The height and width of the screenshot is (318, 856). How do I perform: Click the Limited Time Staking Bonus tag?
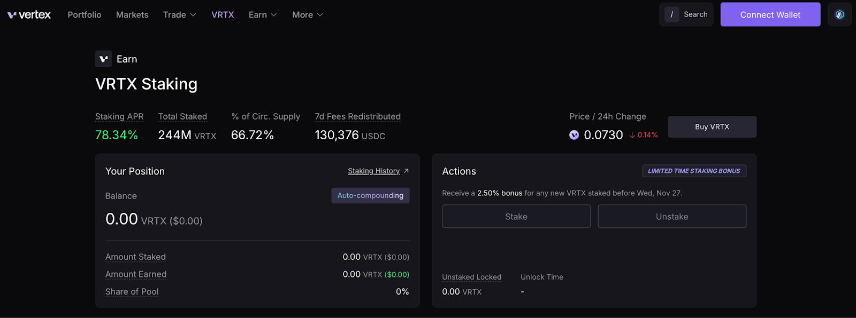coord(694,171)
